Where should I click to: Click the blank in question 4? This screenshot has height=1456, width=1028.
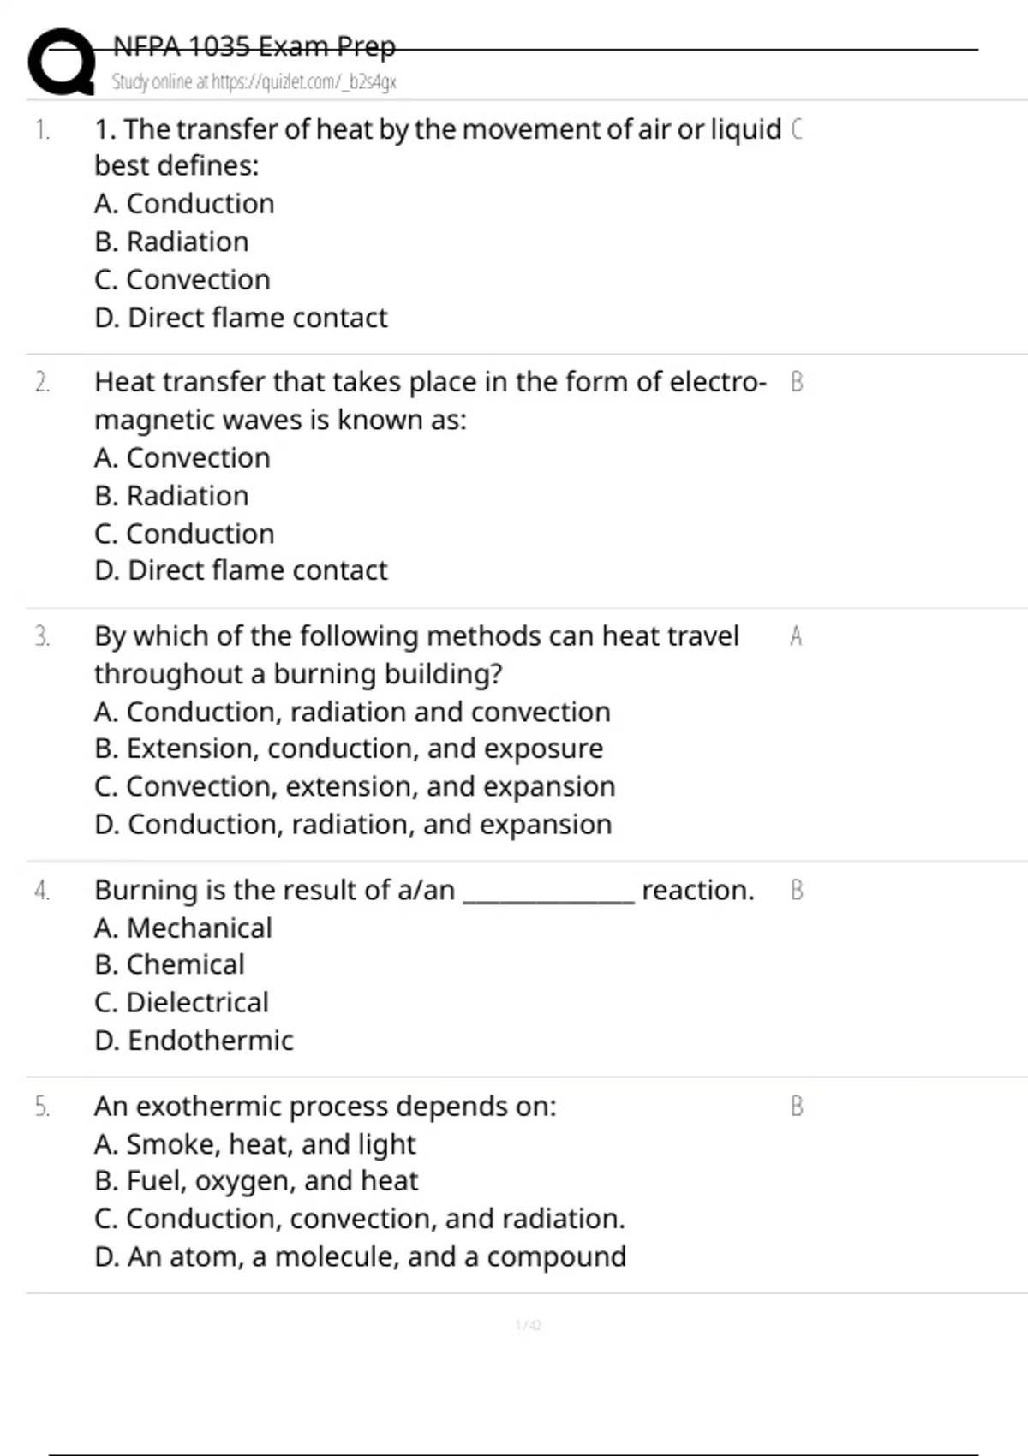pos(548,892)
